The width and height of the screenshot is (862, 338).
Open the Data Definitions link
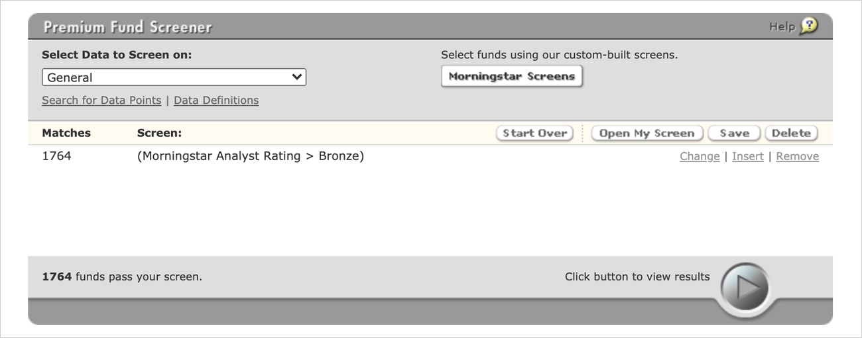216,101
